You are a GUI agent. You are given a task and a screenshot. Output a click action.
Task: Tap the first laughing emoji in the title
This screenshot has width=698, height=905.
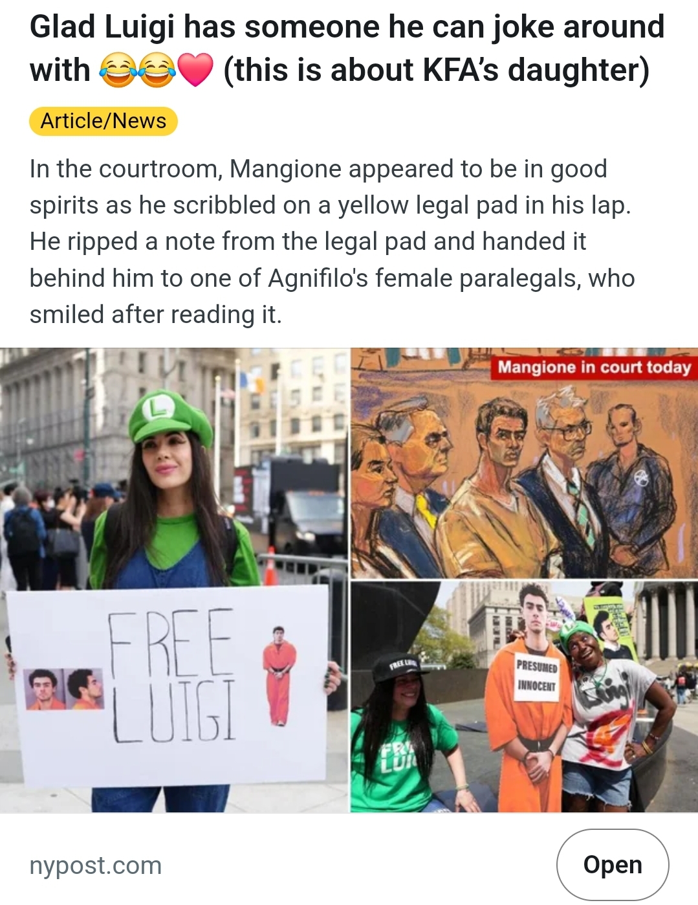pyautogui.click(x=117, y=70)
